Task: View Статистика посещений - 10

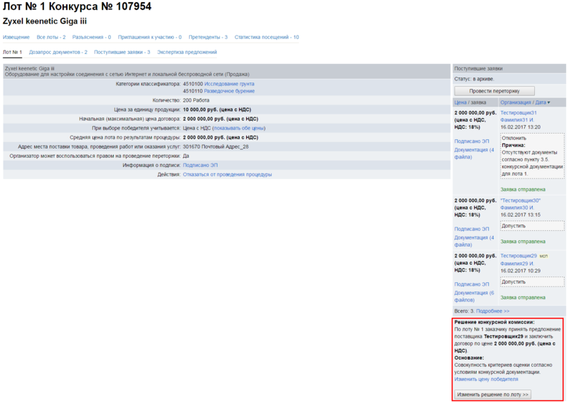Action: 266,37
